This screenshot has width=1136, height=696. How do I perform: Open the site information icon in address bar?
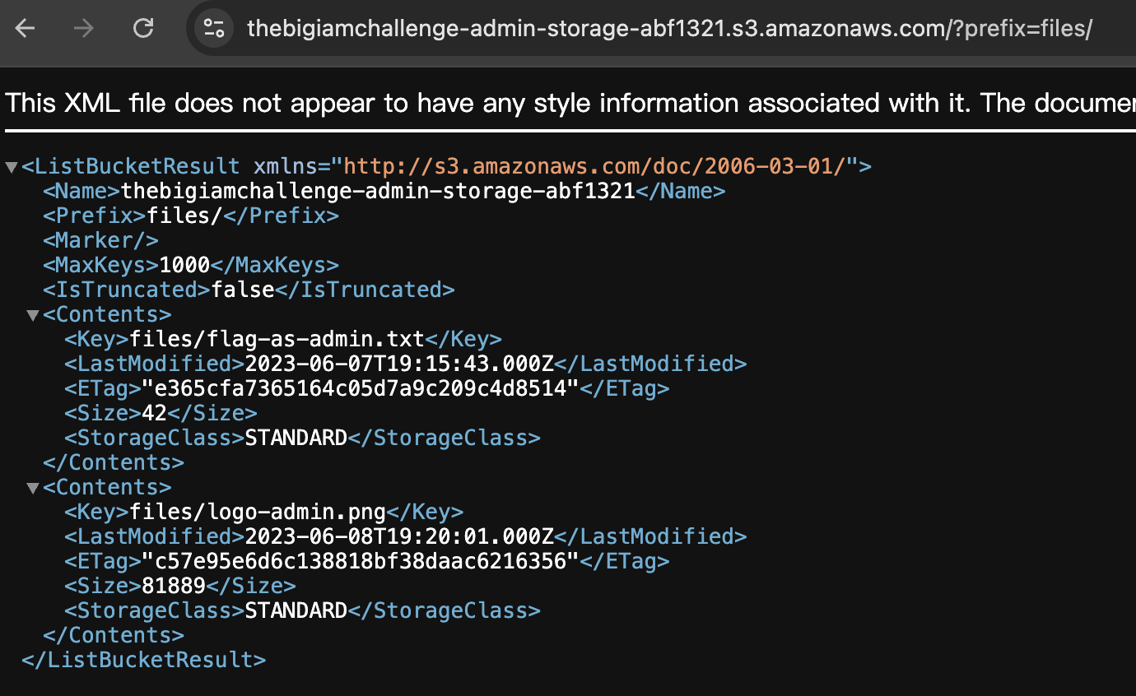coord(214,29)
